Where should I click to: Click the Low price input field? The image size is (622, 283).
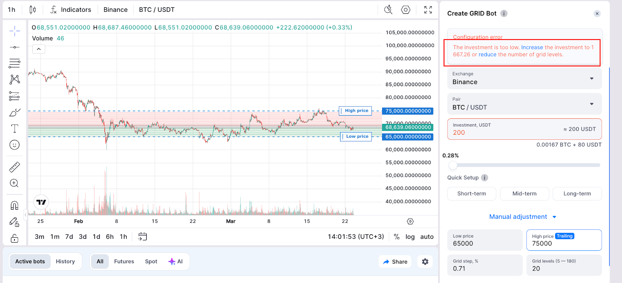(485, 240)
